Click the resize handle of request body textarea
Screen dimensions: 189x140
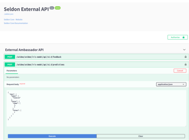[x=185, y=126]
